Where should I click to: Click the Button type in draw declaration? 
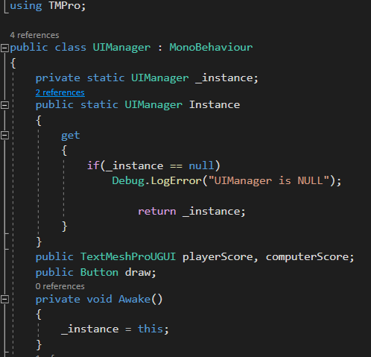(99, 272)
